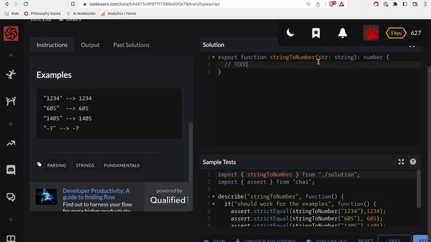Click the RESET button
431x242 pixels.
[x=365, y=241]
